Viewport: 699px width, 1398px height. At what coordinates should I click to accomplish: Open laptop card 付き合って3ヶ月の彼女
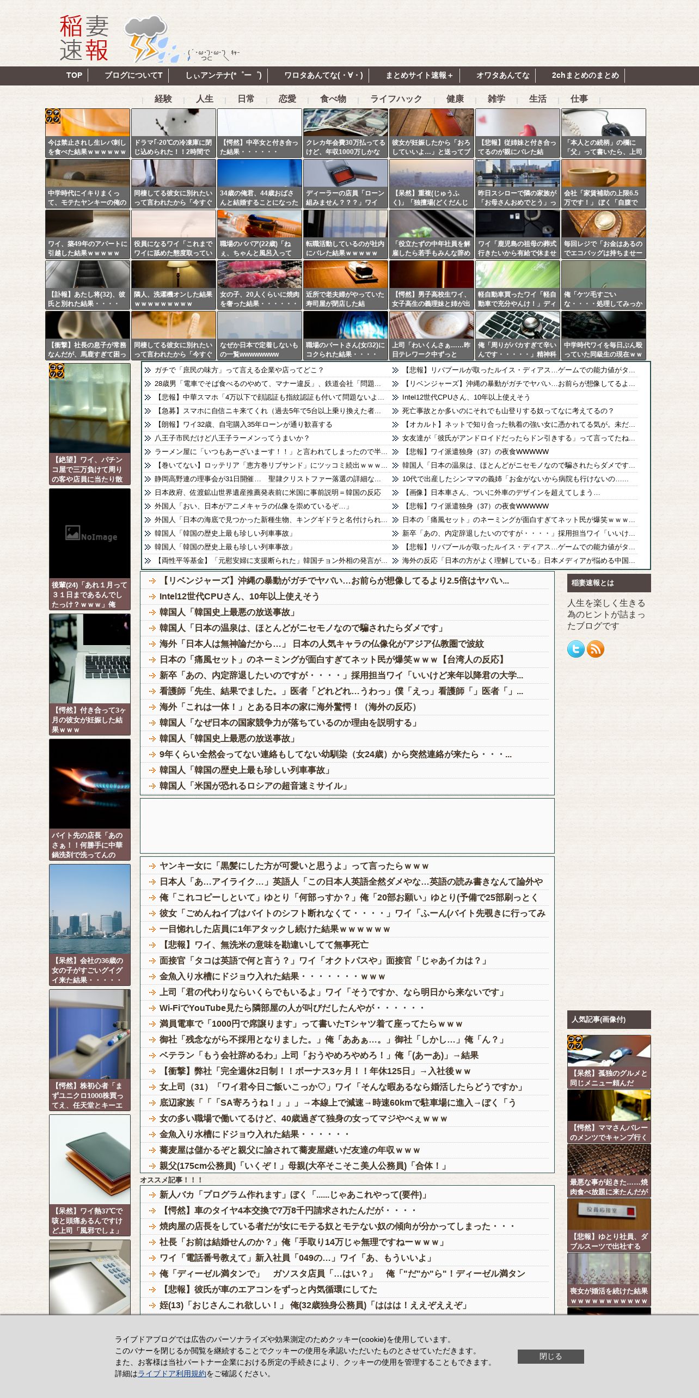click(x=90, y=675)
